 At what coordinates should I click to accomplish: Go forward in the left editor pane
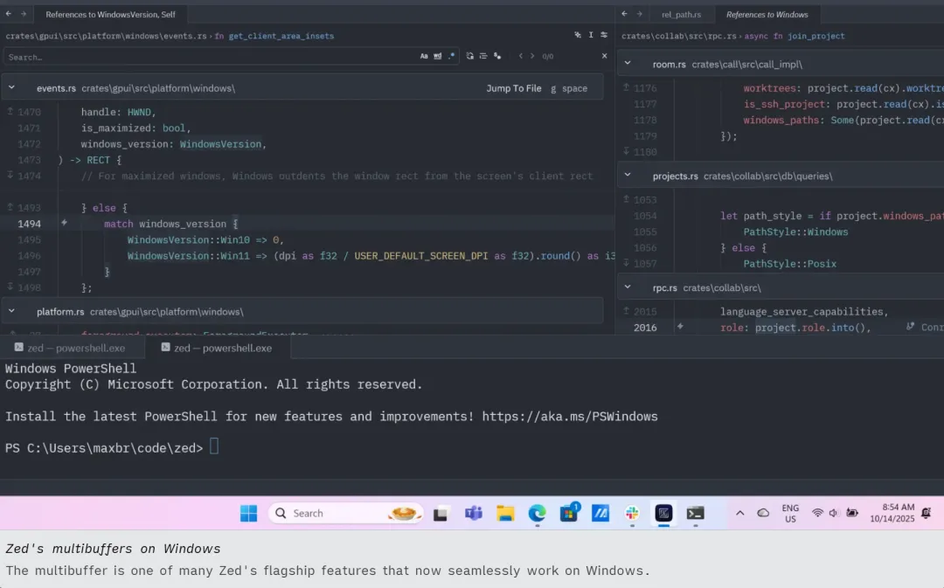tap(24, 14)
